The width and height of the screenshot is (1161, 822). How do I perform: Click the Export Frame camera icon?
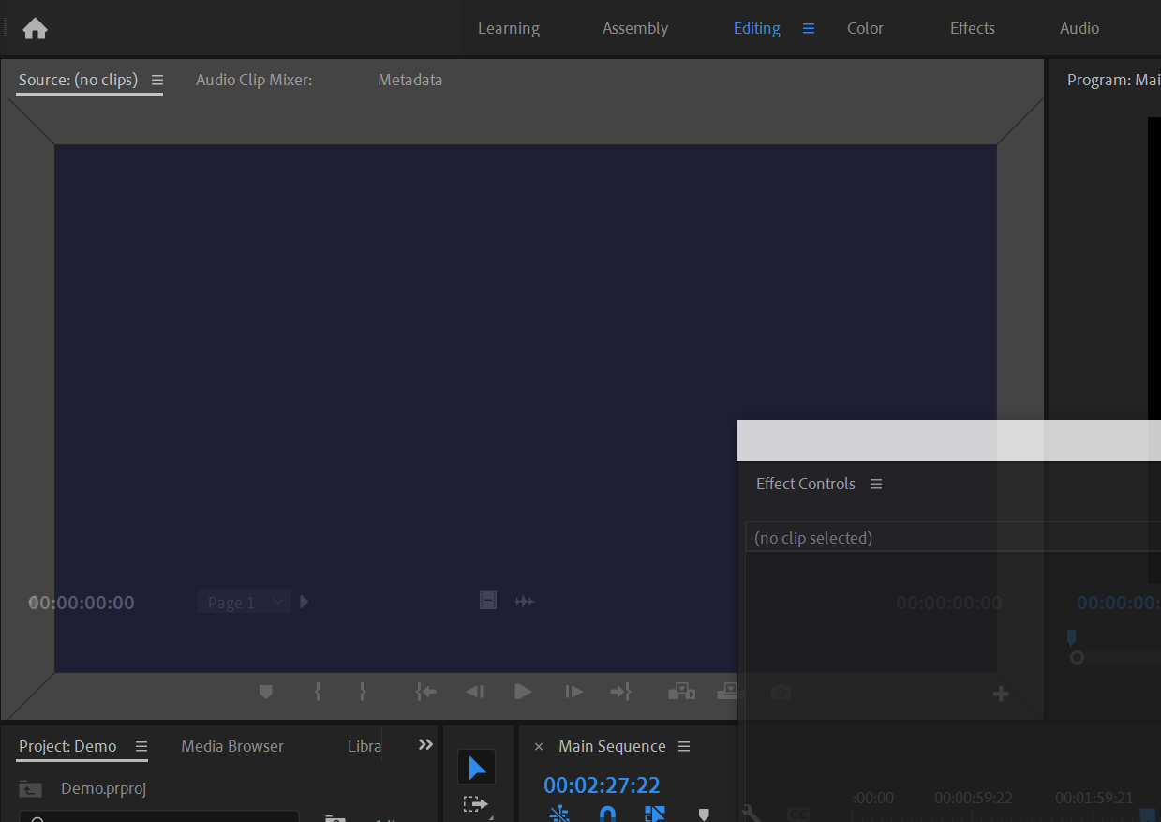tap(781, 691)
